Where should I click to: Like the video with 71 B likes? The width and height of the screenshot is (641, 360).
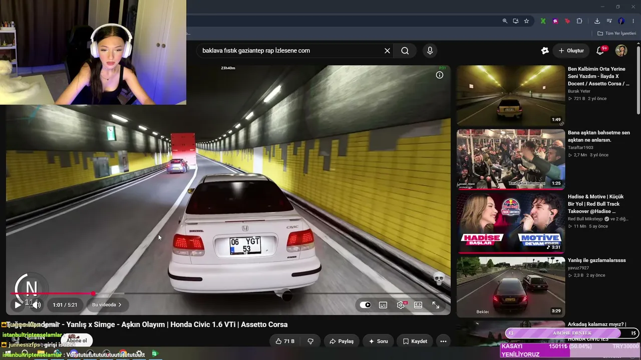[285, 341]
